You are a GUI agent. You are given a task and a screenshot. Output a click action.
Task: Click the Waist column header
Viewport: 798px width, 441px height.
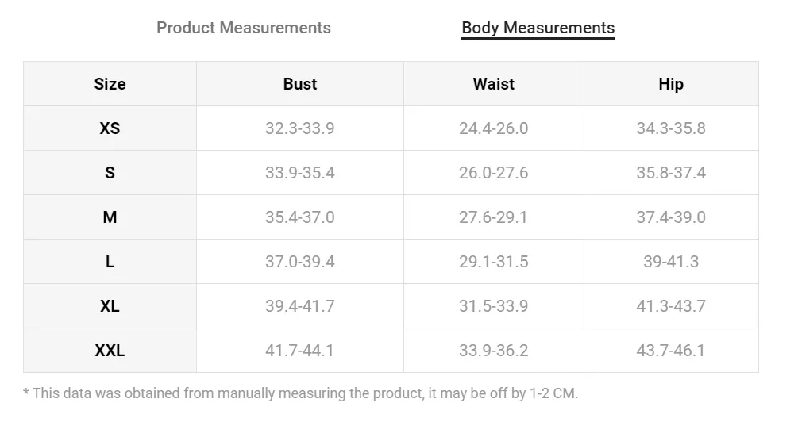[494, 84]
